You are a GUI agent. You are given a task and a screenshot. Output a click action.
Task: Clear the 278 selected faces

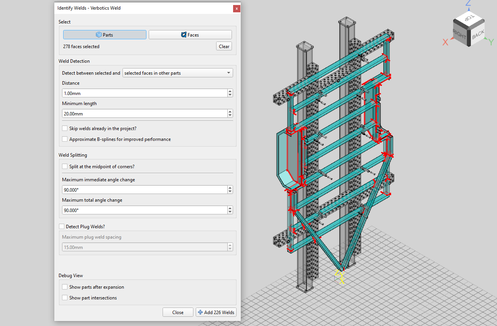click(224, 46)
